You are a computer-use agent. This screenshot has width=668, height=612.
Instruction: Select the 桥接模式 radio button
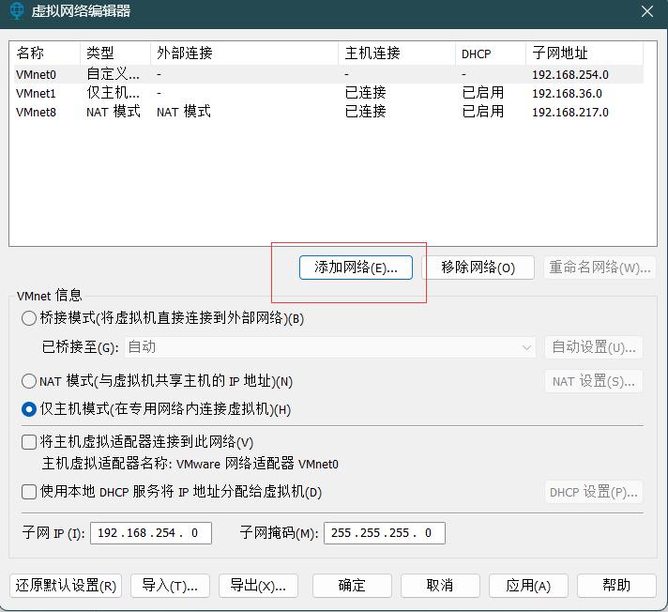tap(28, 318)
